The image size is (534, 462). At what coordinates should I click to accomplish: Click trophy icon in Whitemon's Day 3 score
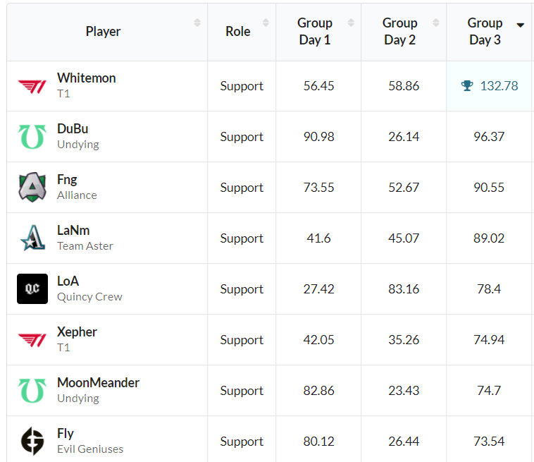pos(467,86)
